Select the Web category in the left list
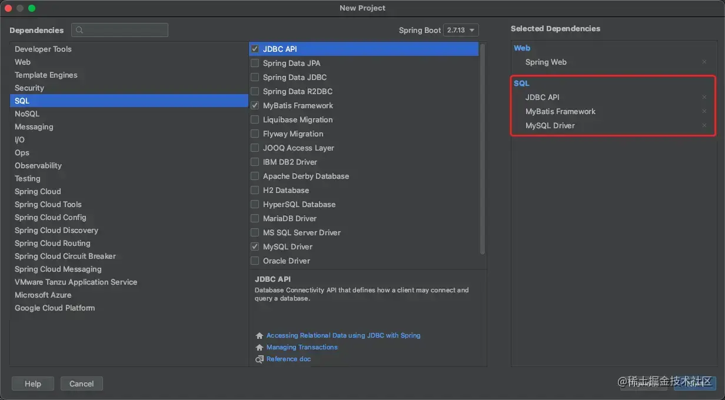725x400 pixels. point(129,62)
